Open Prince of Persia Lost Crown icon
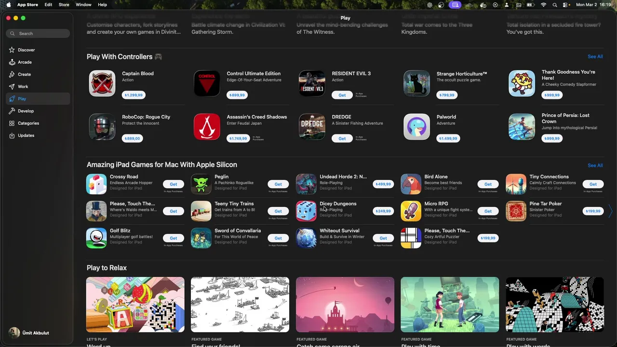This screenshot has height=347, width=617. [x=522, y=127]
